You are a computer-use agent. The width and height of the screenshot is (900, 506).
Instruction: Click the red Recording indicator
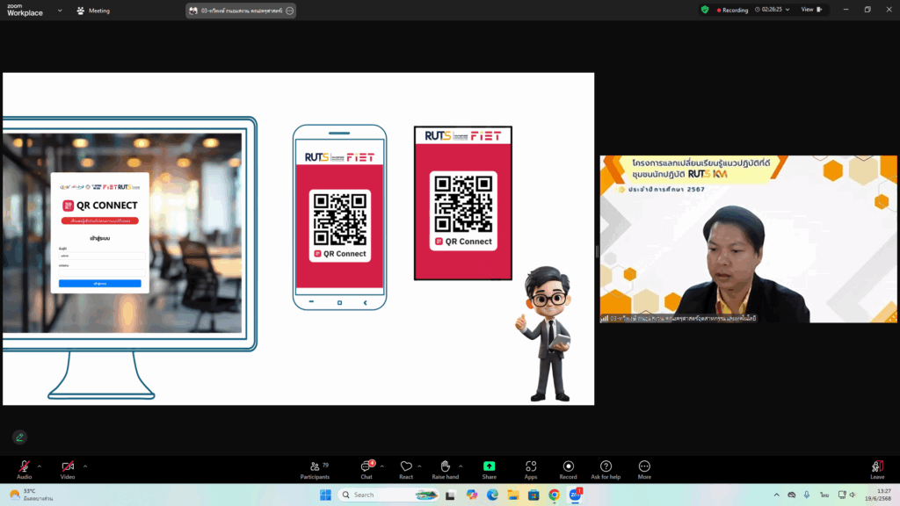(x=732, y=10)
